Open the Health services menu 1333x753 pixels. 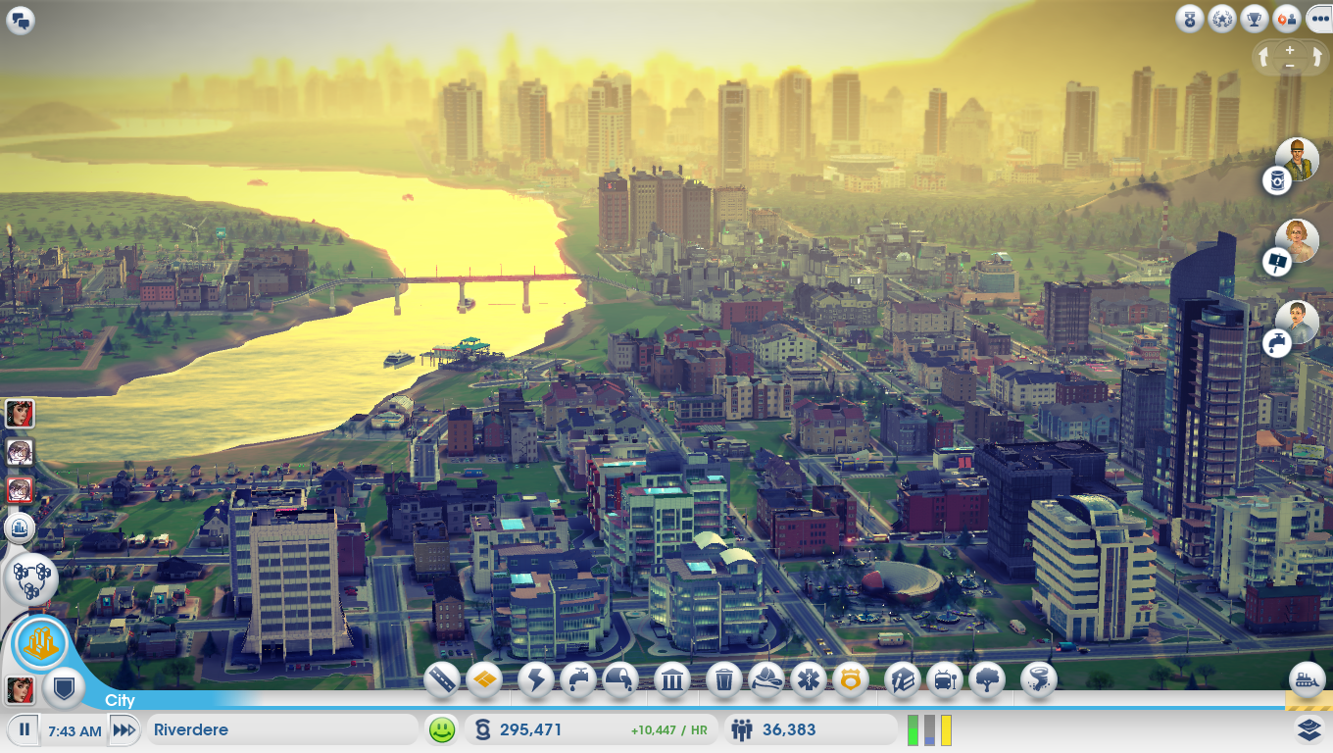809,678
